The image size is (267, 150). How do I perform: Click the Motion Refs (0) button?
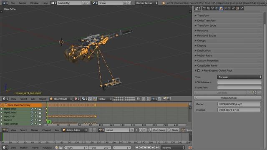click(228, 98)
